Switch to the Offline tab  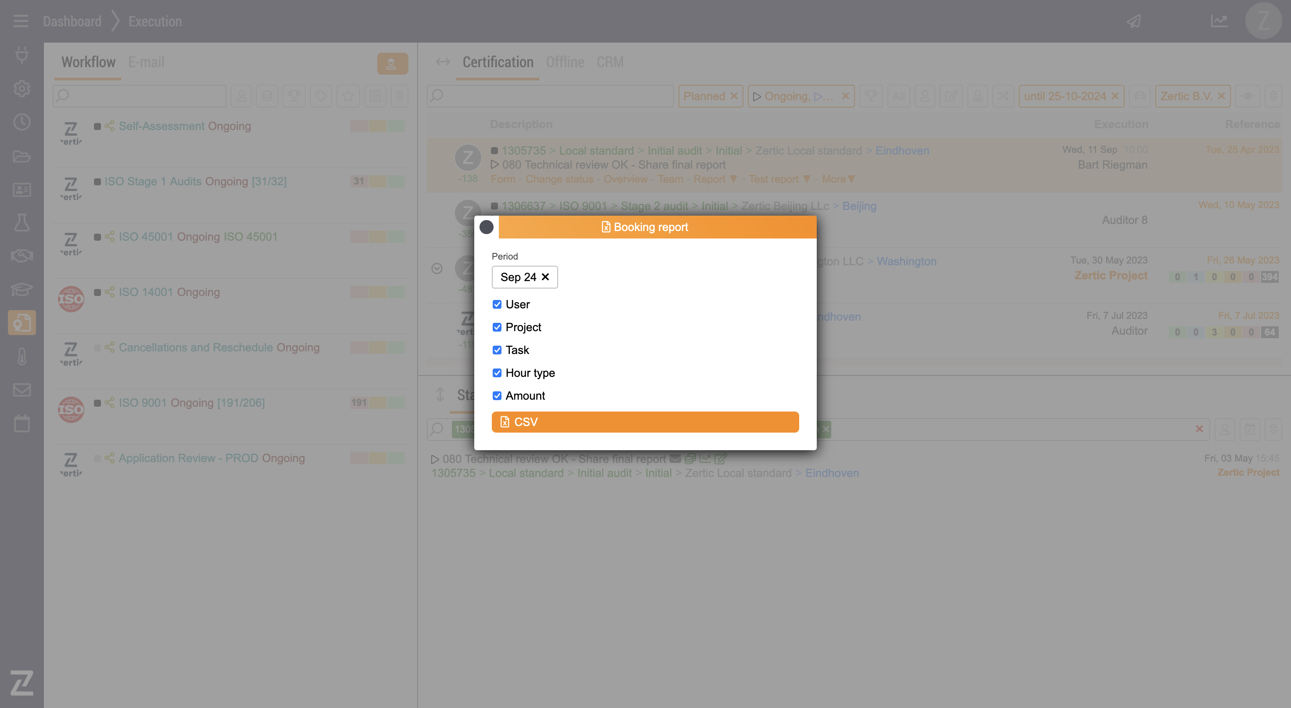coord(565,62)
